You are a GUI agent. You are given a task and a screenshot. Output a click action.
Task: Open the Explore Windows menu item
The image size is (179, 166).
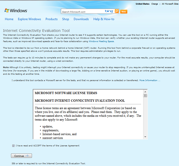pyautogui.click(x=29, y=19)
